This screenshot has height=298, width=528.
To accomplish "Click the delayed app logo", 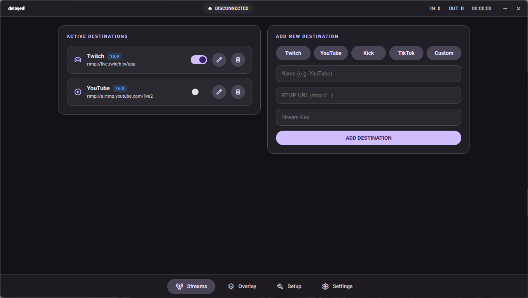I will 16,9.
